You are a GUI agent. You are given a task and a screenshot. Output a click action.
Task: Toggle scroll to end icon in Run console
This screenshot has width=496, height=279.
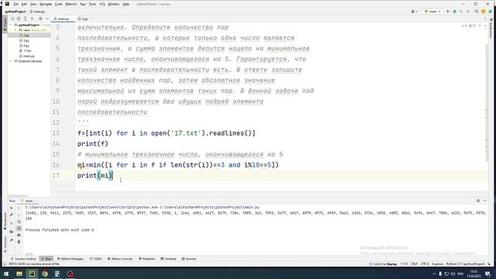(x=19, y=228)
